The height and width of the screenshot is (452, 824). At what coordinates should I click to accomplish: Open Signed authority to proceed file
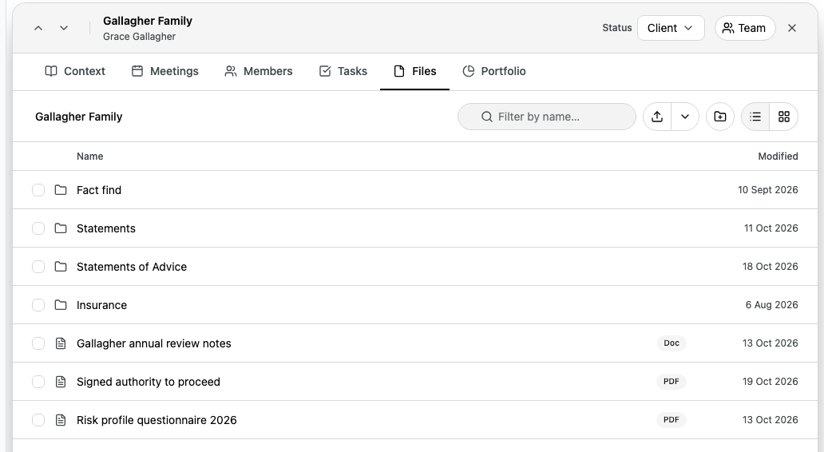tap(149, 382)
